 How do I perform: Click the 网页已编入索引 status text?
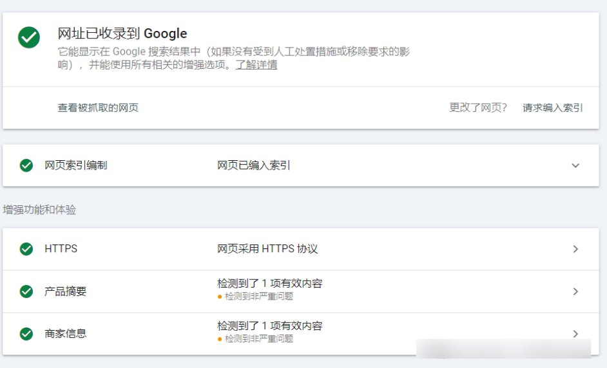point(253,165)
